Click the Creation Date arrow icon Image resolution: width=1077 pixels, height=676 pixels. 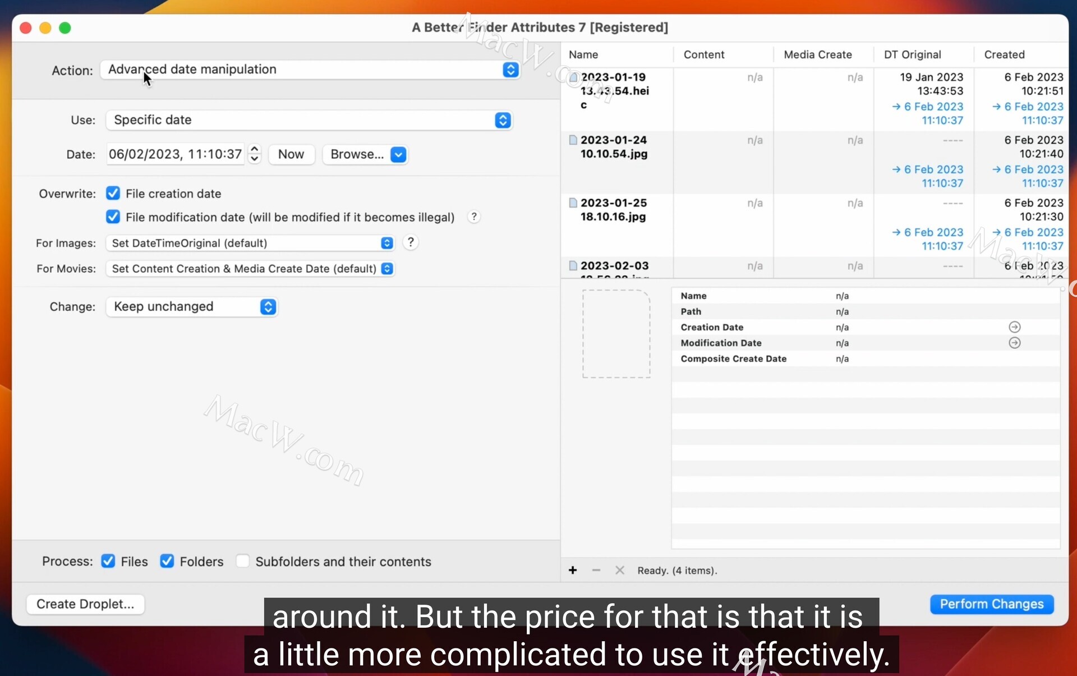point(1014,327)
